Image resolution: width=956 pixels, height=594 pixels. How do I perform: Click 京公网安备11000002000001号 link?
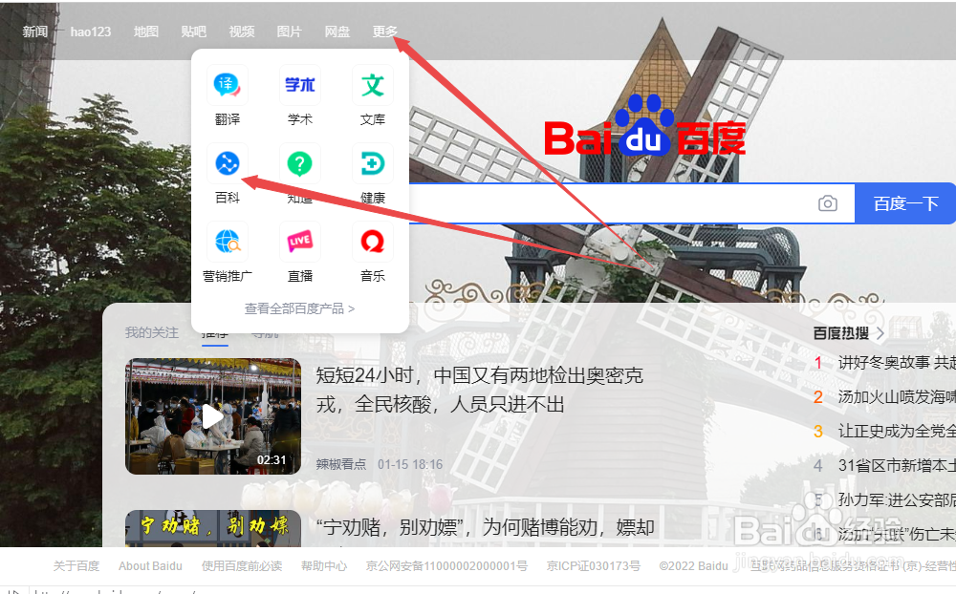446,566
